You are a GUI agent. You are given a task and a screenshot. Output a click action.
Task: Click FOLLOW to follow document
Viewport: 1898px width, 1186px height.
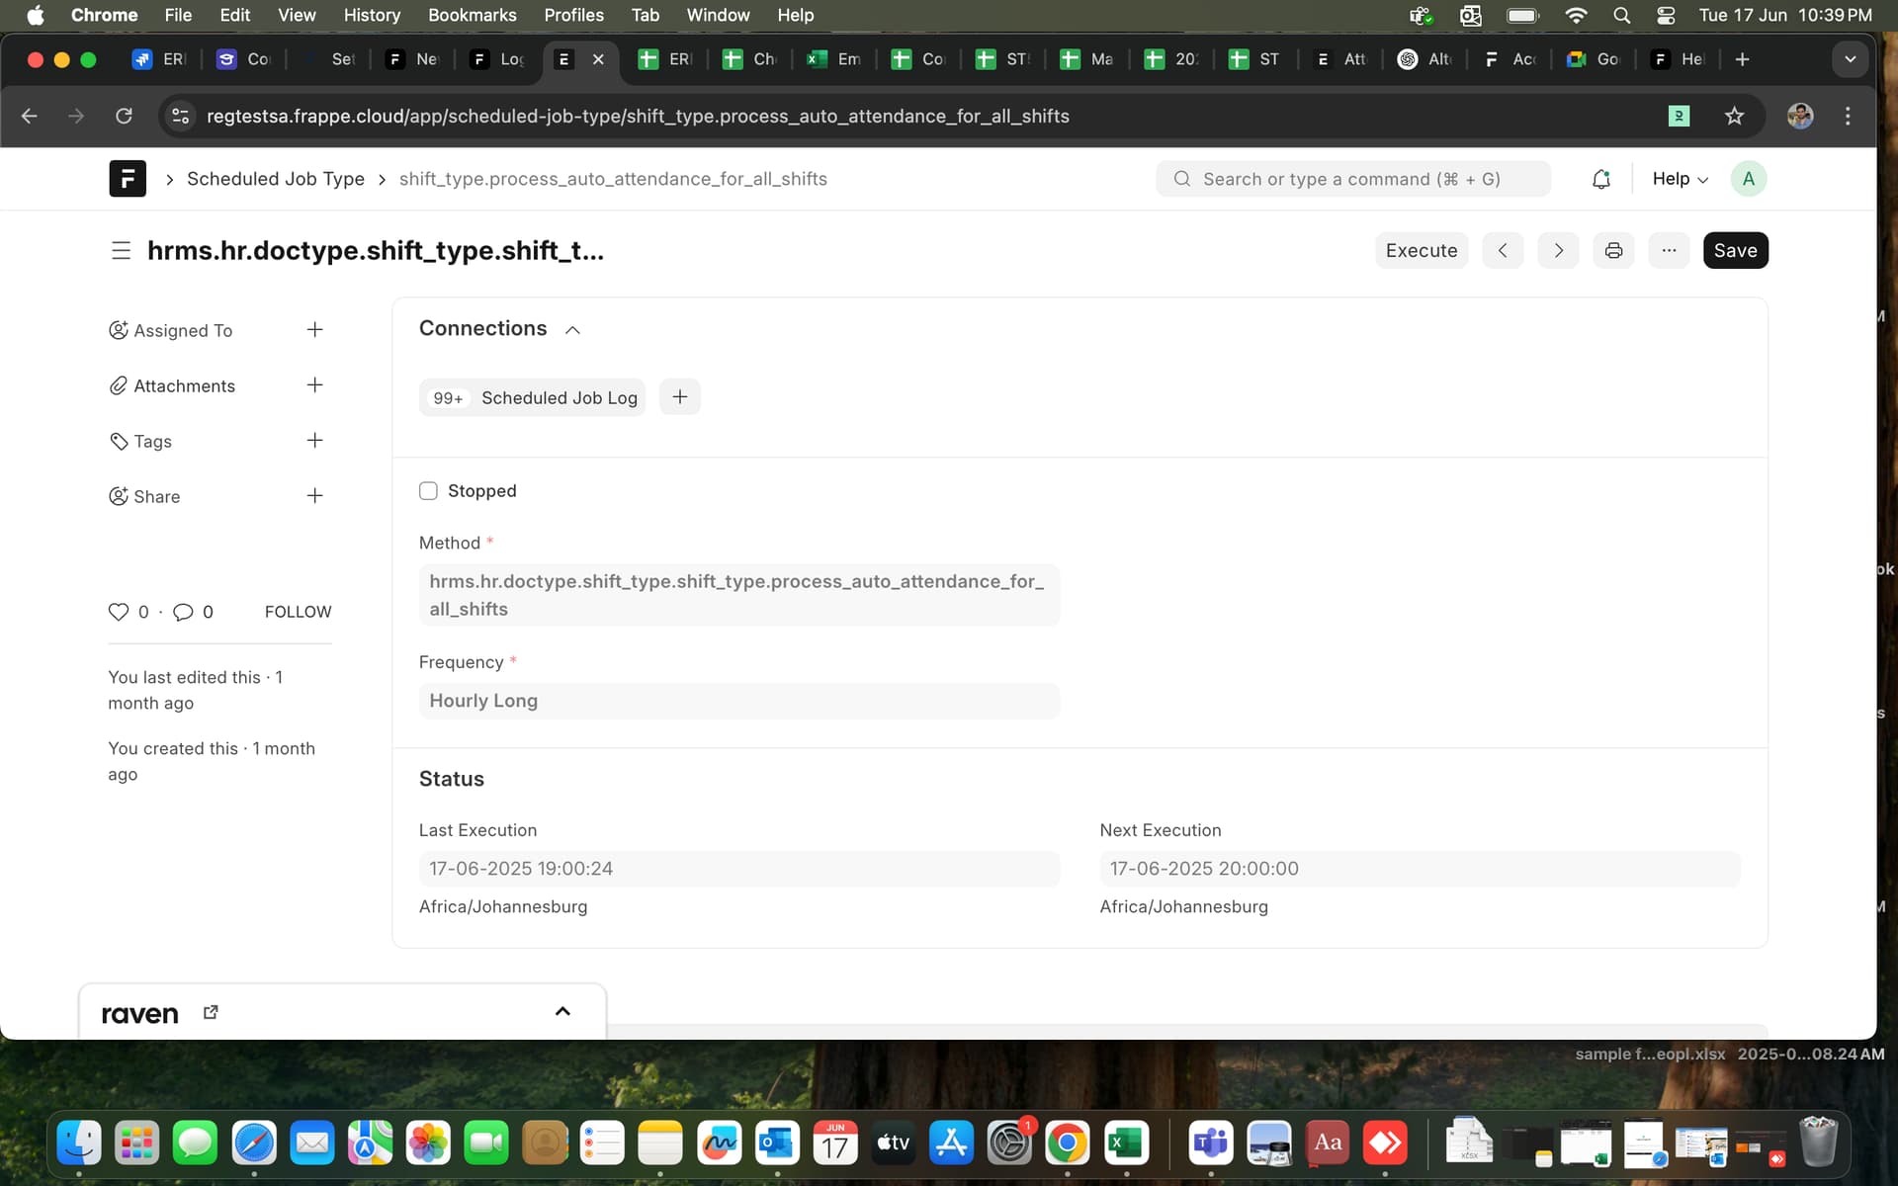[298, 612]
